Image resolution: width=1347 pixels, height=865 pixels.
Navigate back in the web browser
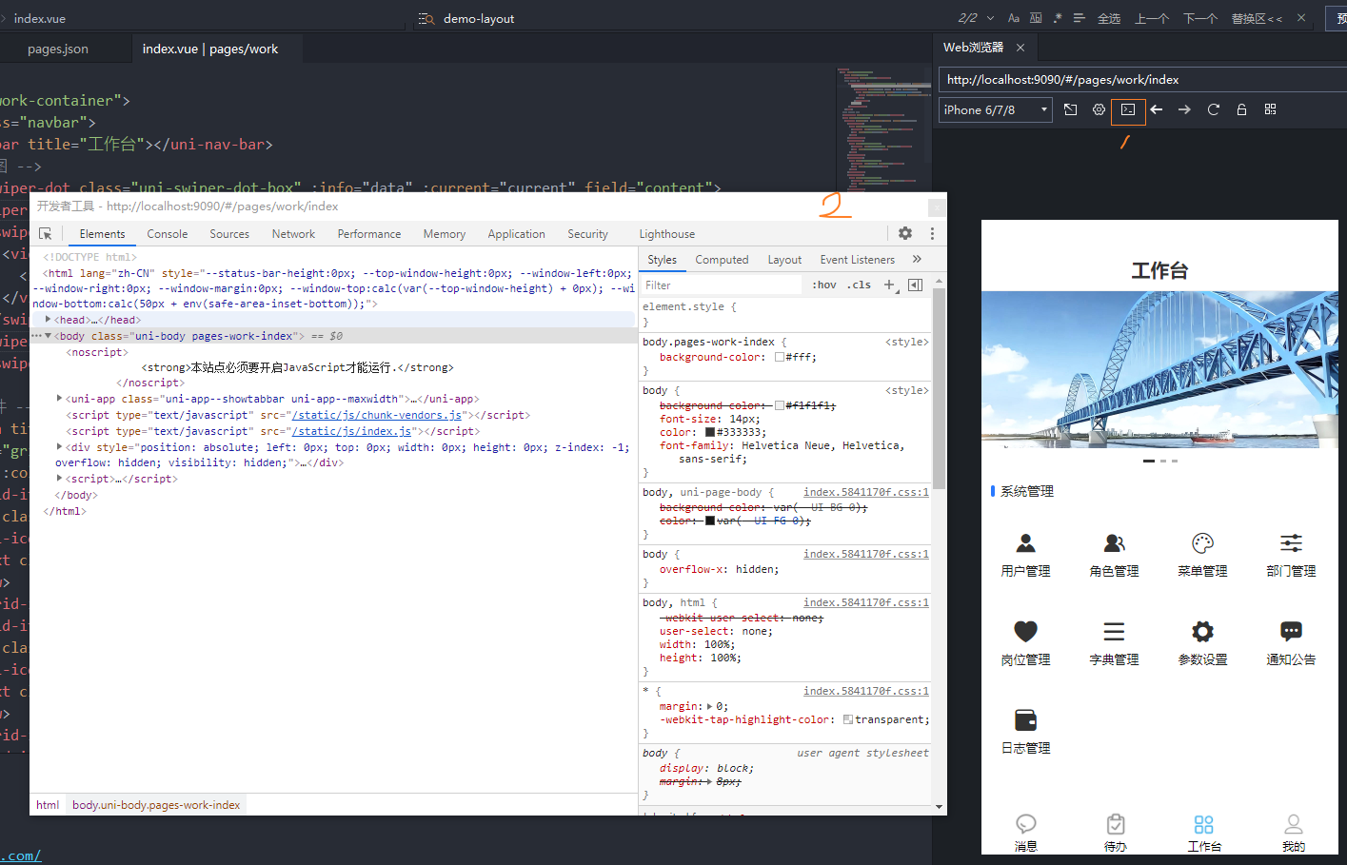coord(1157,109)
